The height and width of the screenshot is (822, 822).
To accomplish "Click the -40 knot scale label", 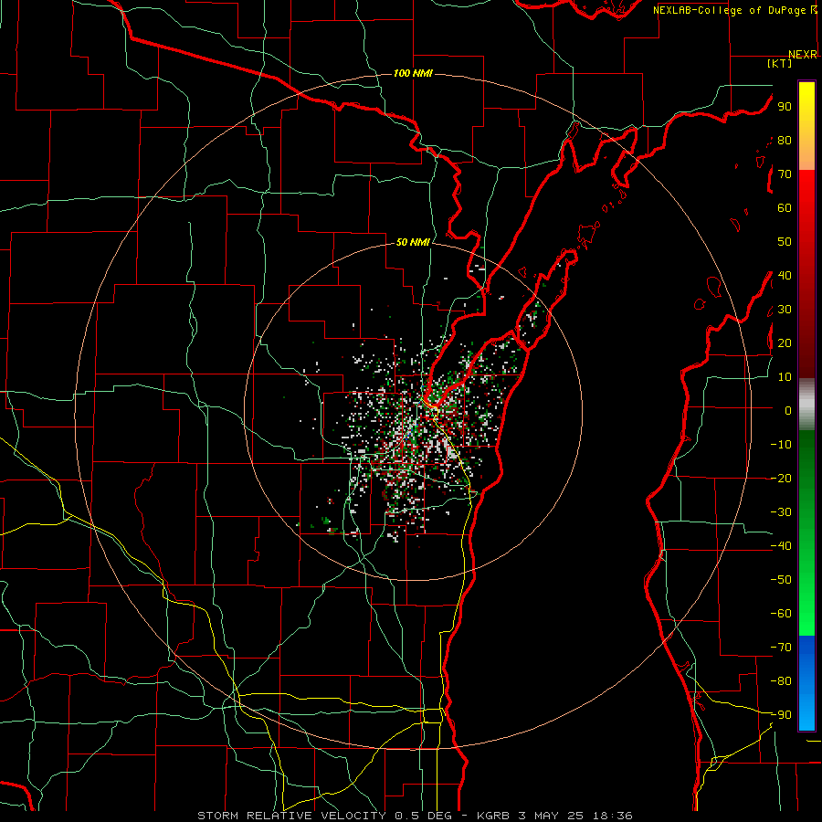I will point(781,546).
